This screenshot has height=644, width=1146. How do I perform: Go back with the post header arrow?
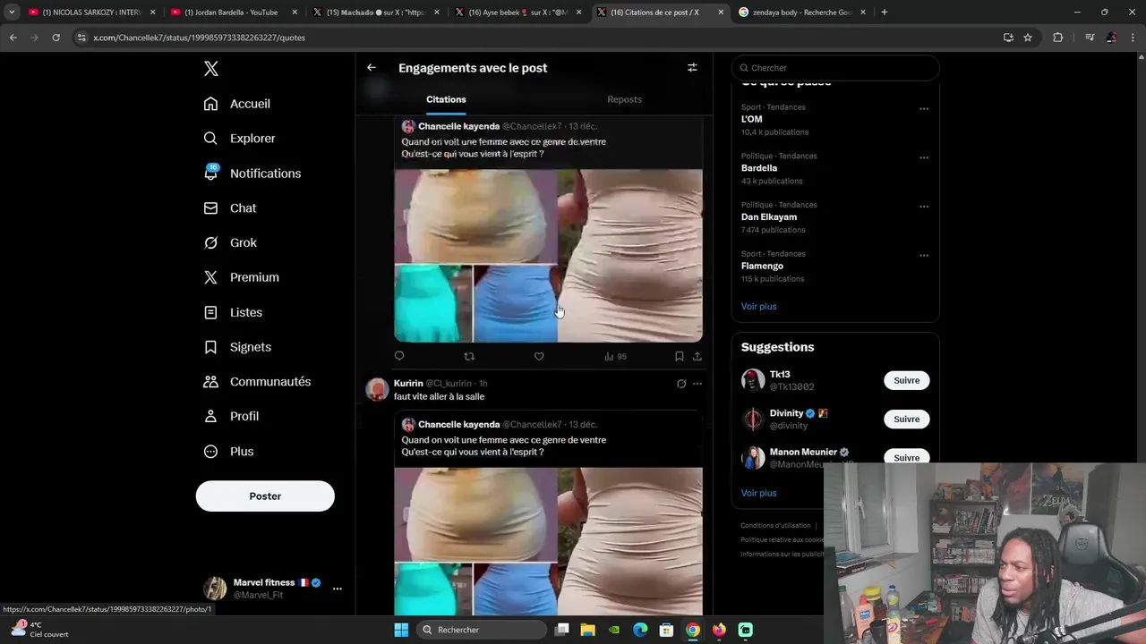372,68
